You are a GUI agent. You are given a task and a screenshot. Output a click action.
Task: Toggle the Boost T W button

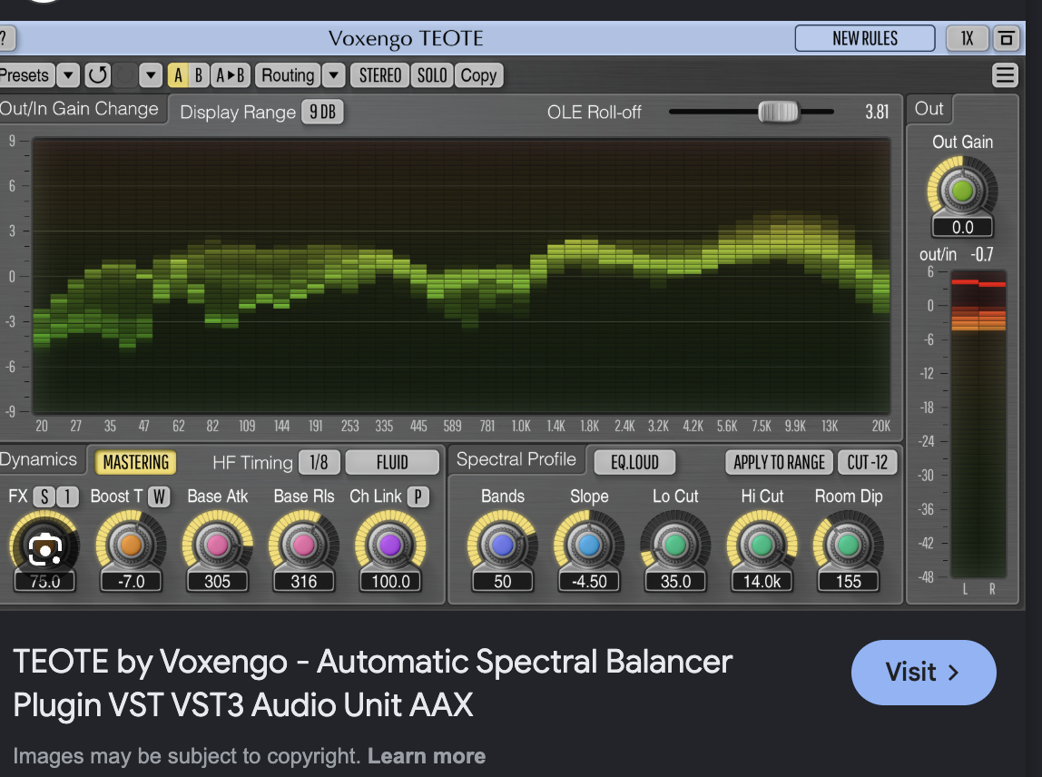tap(159, 497)
